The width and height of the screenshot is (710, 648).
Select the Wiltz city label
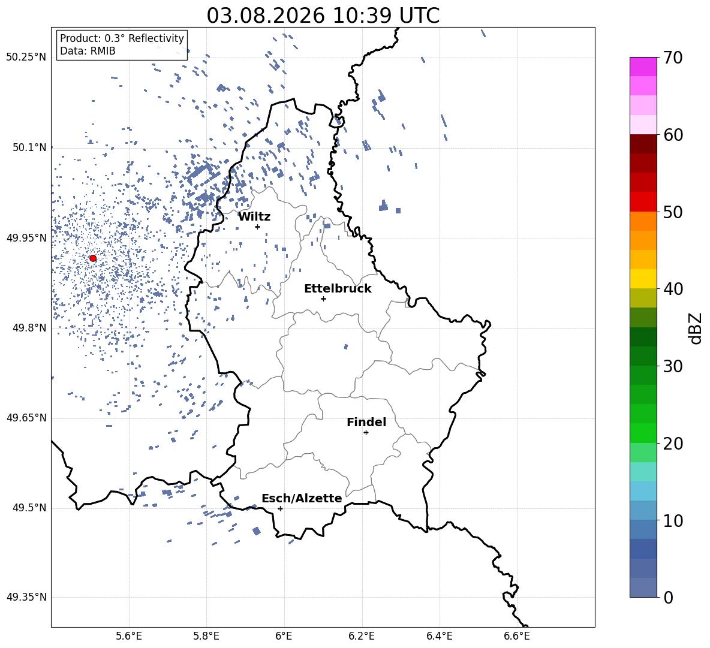click(x=254, y=217)
